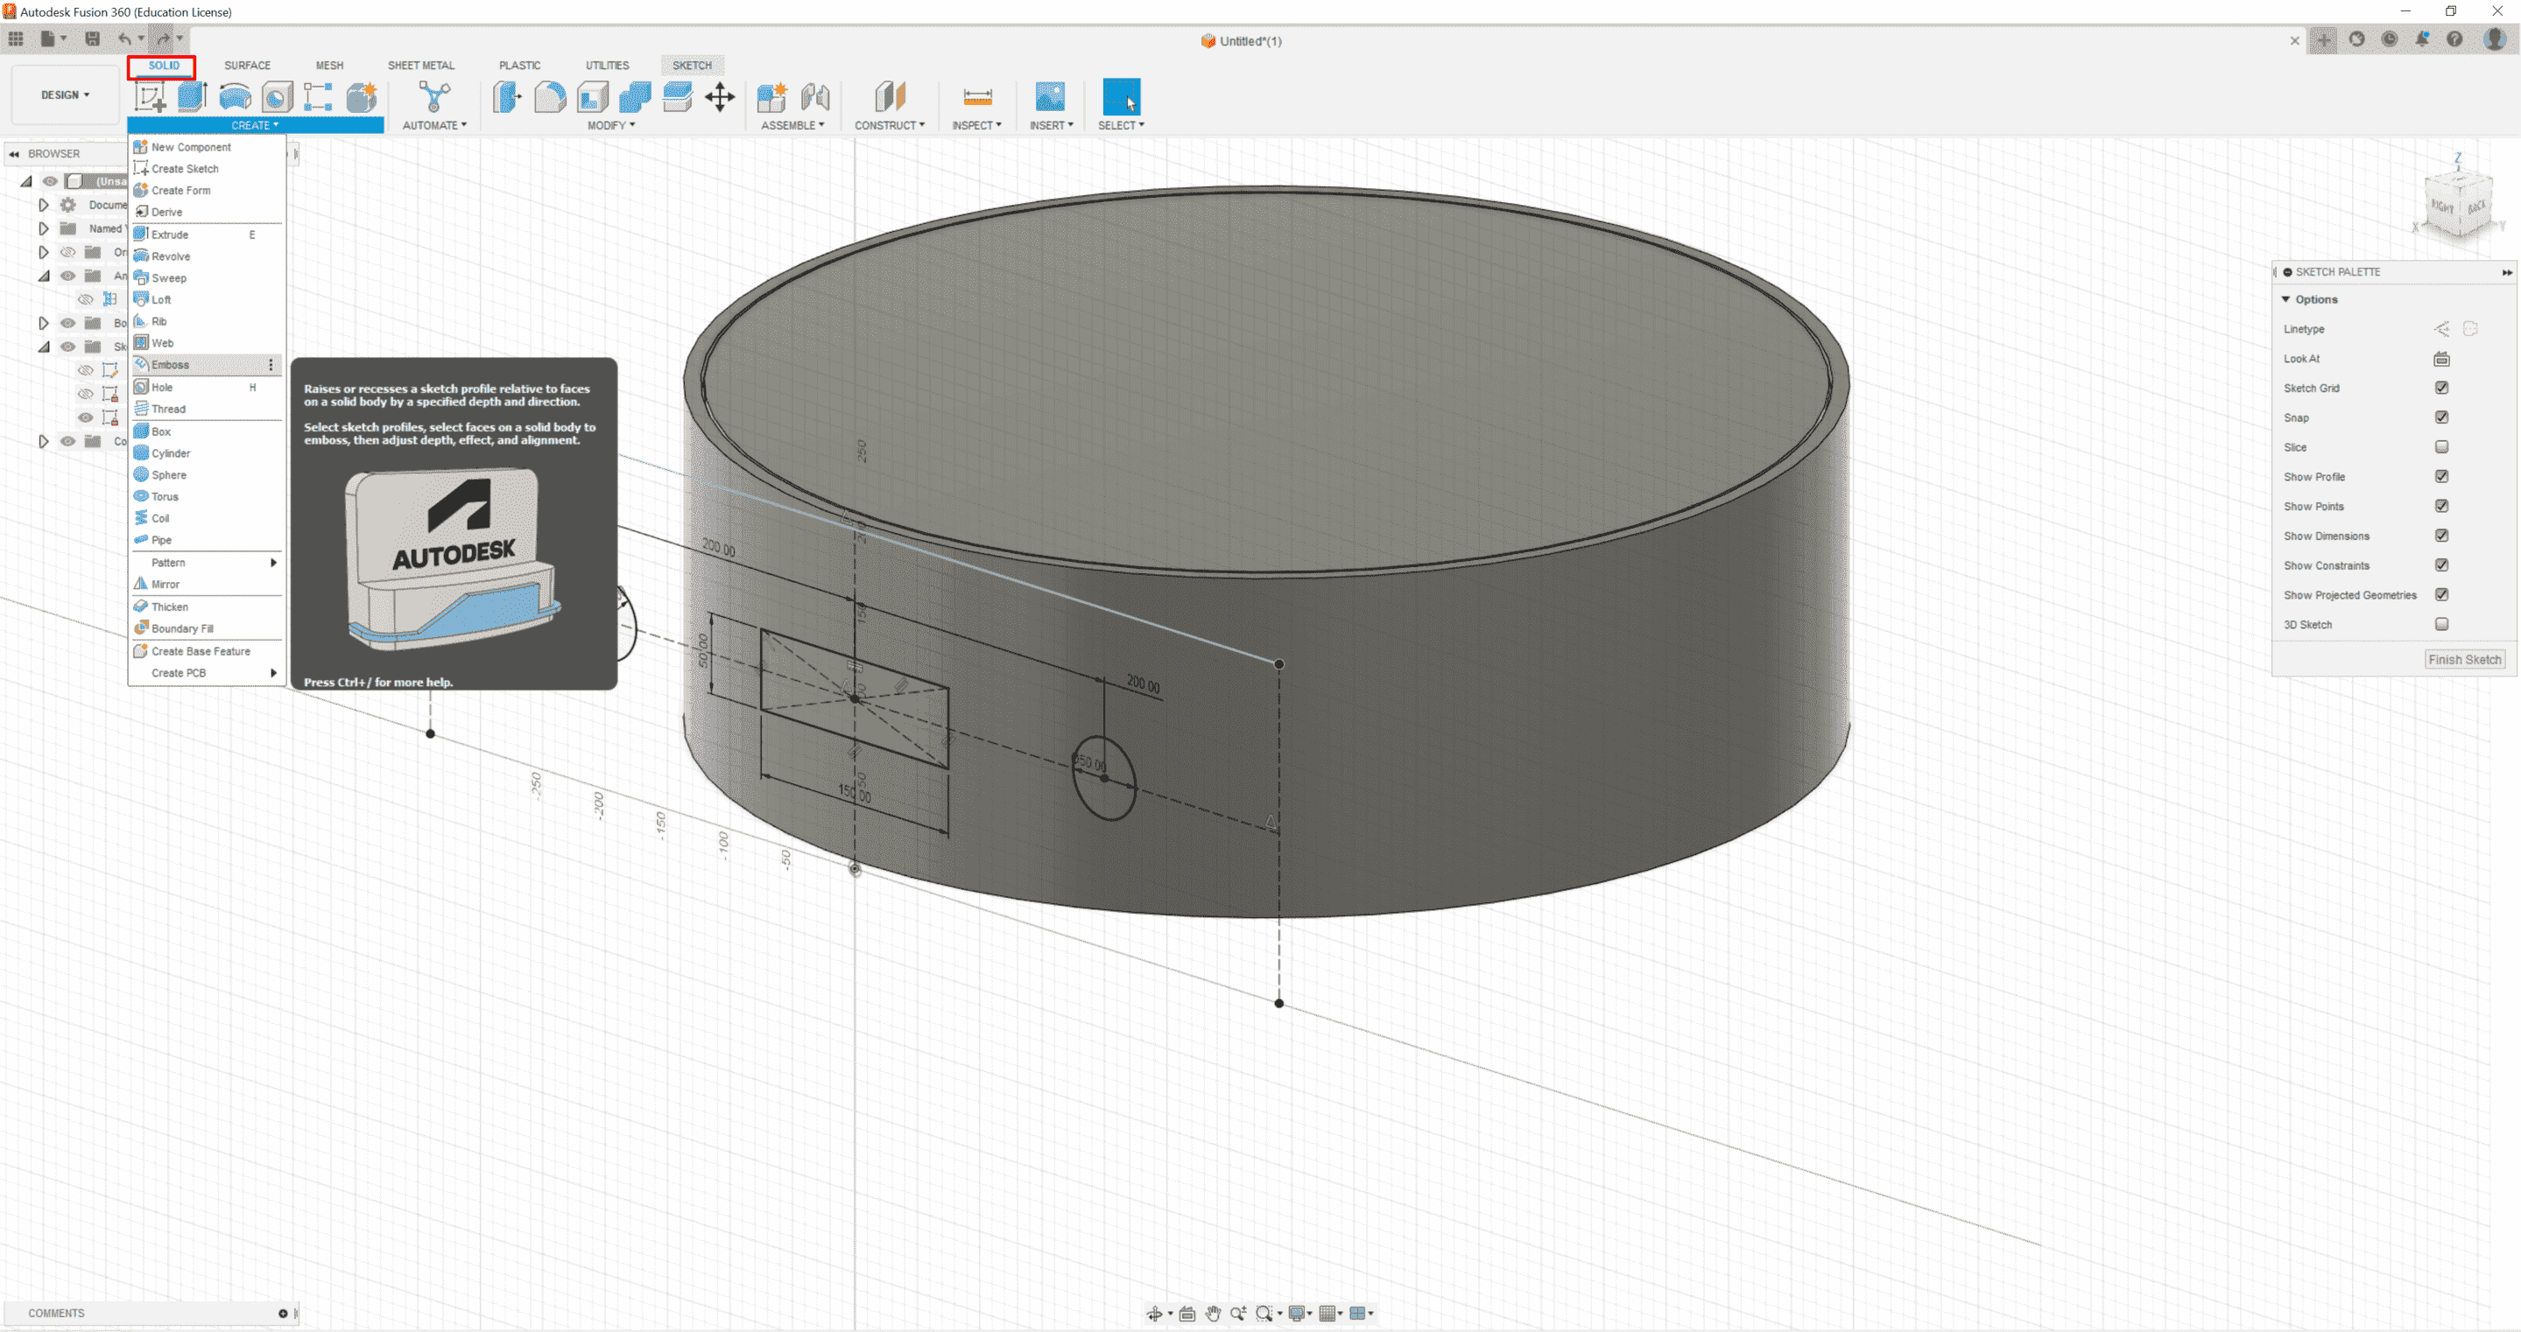
Task: Select Emboss from the Create menu
Action: (207, 365)
